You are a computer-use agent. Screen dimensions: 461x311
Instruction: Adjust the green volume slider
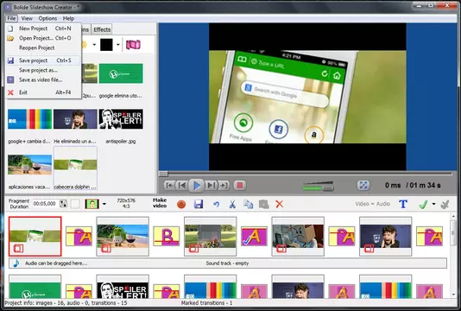click(318, 187)
